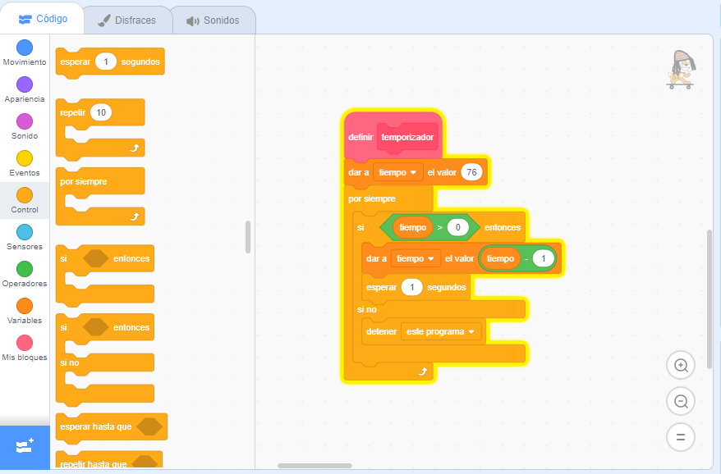
Task: Click the value 76 input field
Action: point(472,172)
